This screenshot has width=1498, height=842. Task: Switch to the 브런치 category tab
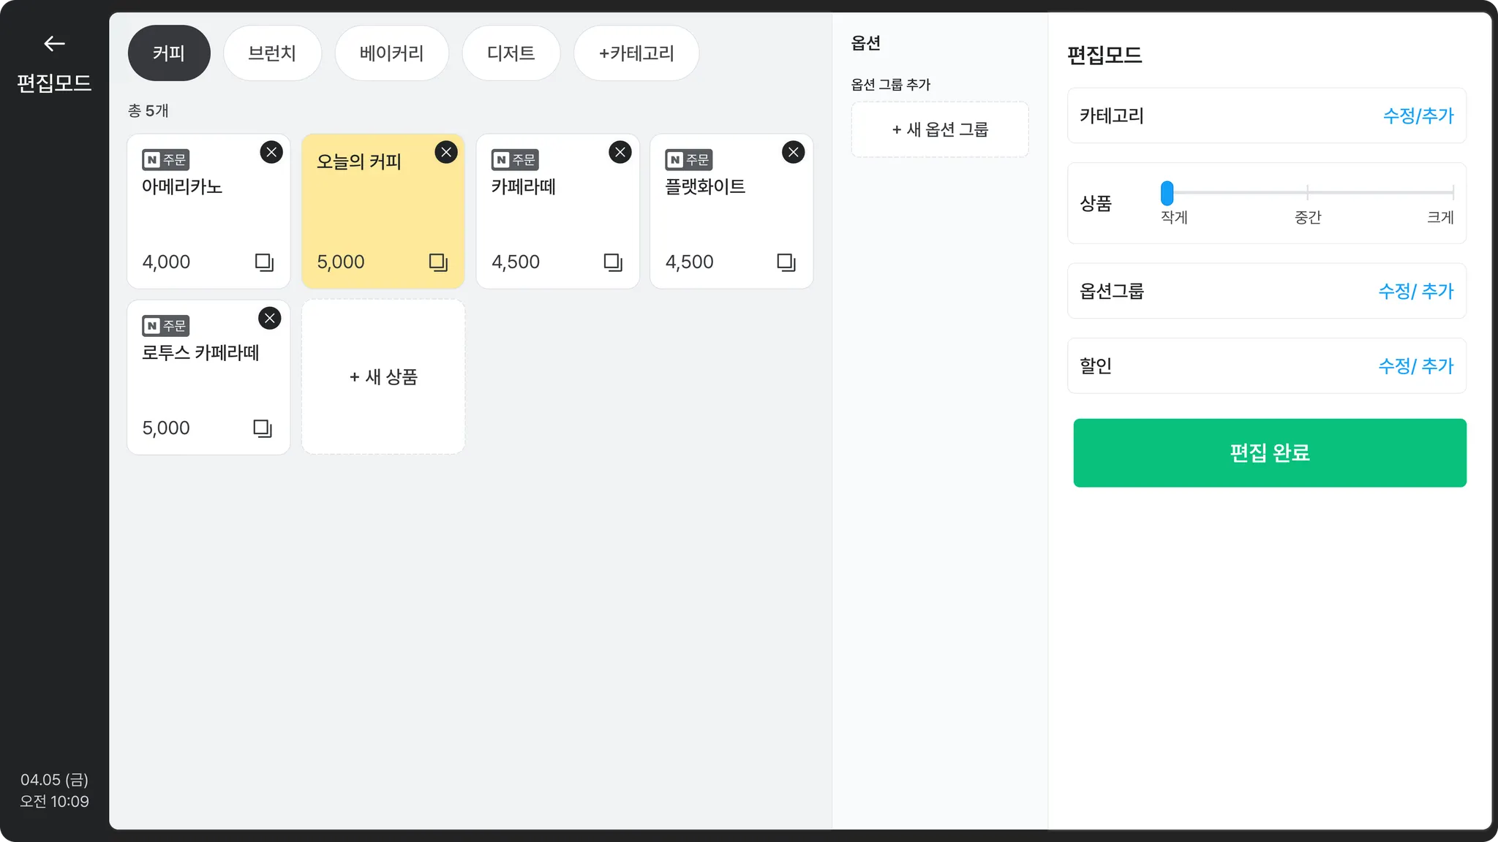point(272,53)
